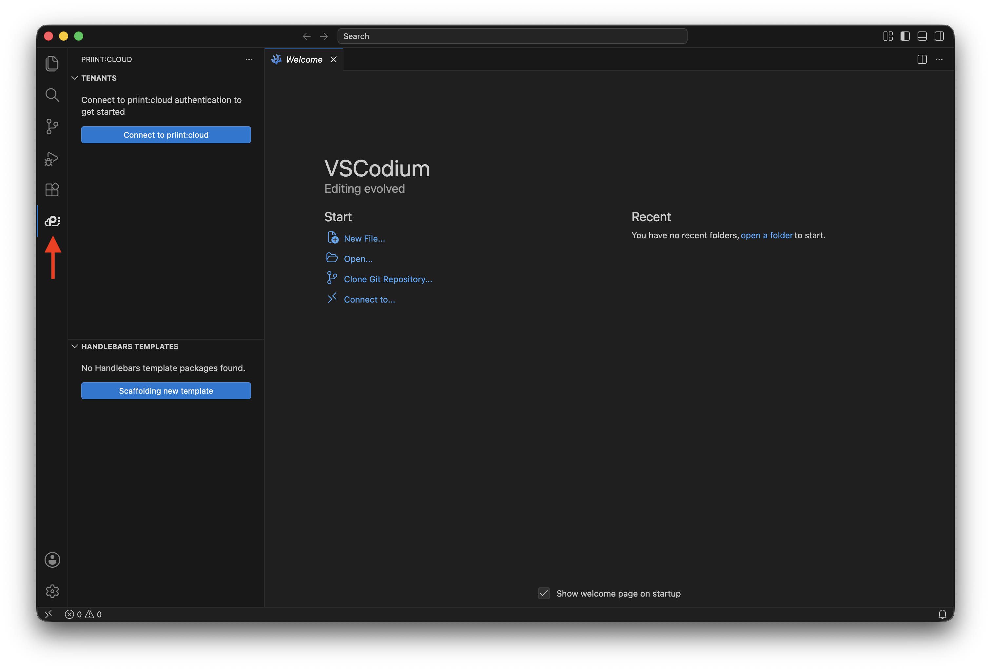Toggle the primary side bar
Image resolution: width=991 pixels, height=670 pixels.
point(905,36)
